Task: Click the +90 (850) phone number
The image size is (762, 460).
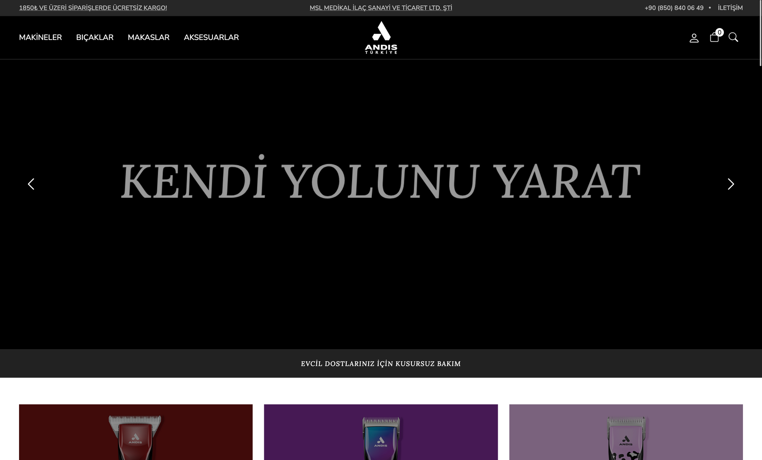Action: tap(673, 8)
